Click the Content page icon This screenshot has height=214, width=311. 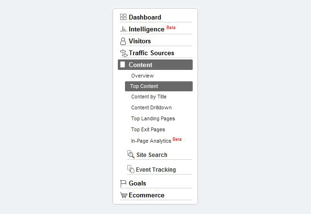click(123, 65)
